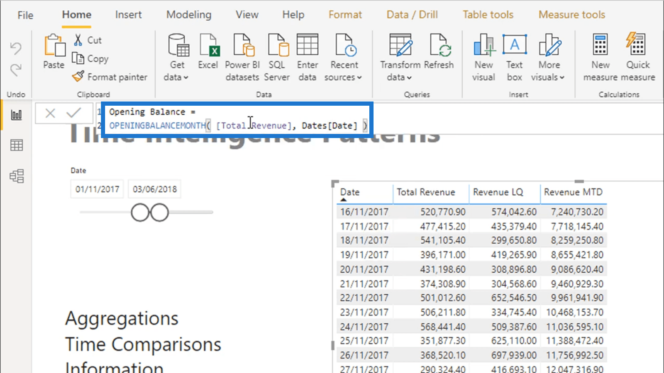Select Revenue LQ value 697,939.00
This screenshot has height=373, width=664.
click(514, 355)
